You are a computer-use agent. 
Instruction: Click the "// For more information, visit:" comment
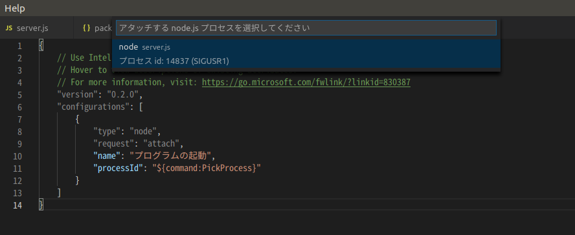pos(128,83)
